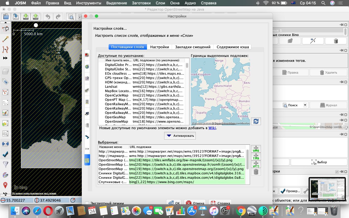Switch to the Поставщики слоёв tab
The image size is (349, 218).
point(128,47)
